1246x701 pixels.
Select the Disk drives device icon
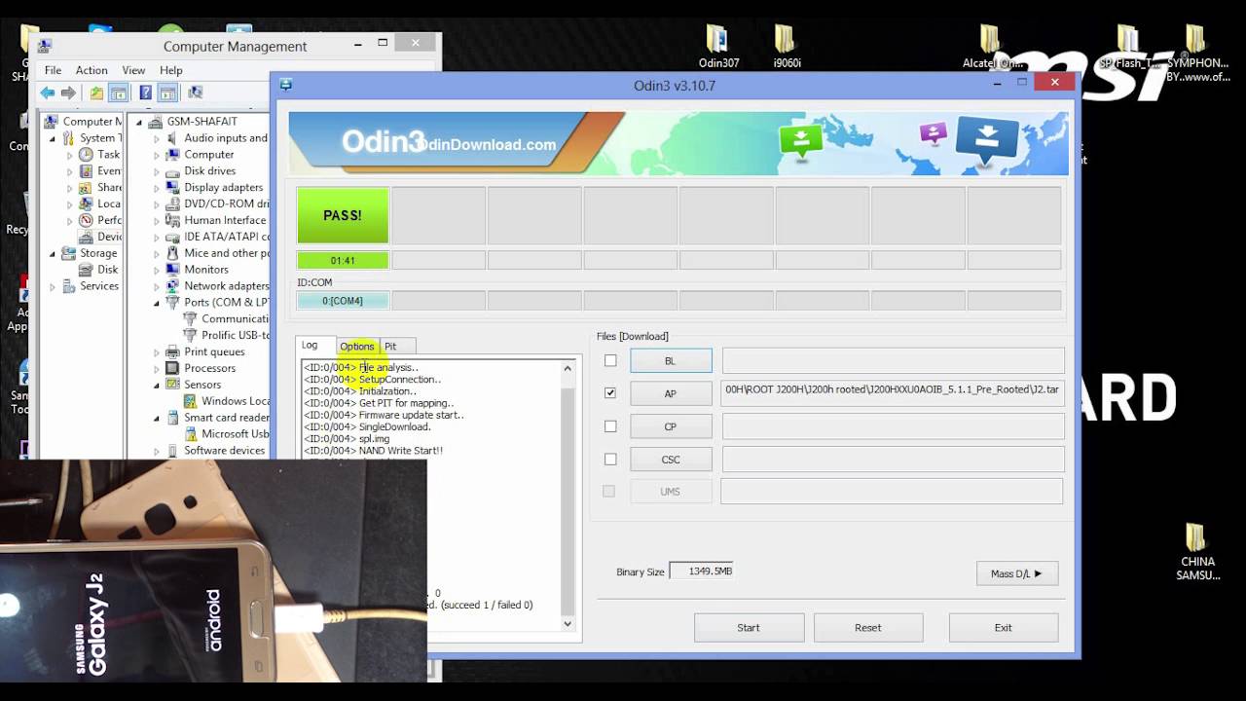pyautogui.click(x=172, y=171)
